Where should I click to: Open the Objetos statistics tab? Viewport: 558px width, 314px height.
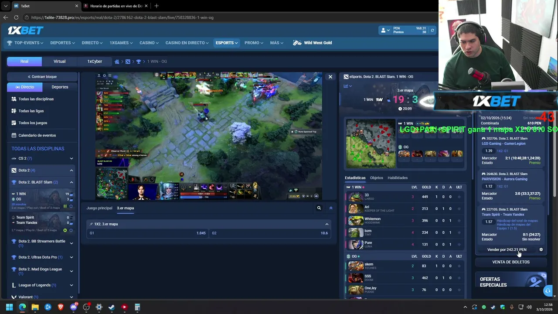tap(377, 178)
